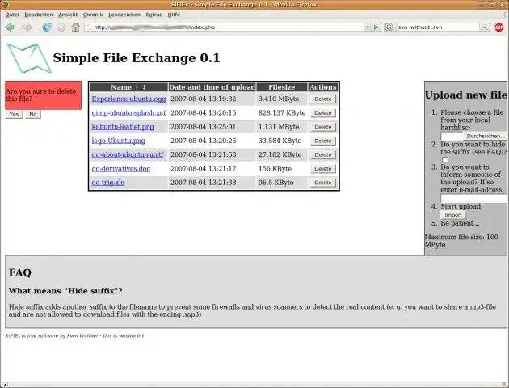Click the Durchsuchen browse button

(486, 136)
